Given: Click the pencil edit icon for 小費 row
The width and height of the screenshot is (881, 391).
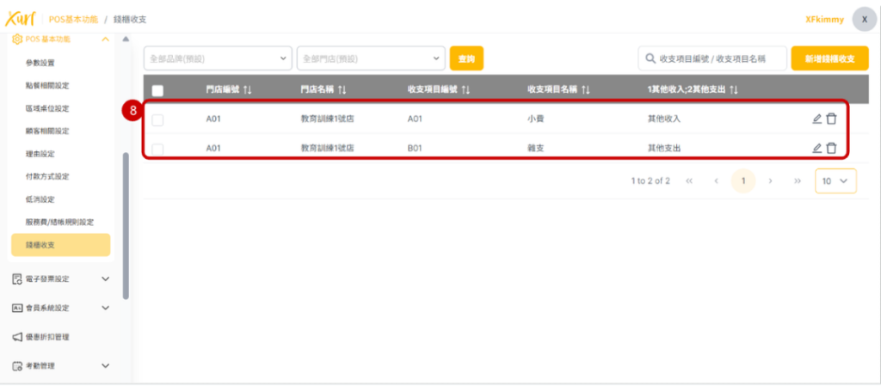Looking at the screenshot, I should point(816,119).
